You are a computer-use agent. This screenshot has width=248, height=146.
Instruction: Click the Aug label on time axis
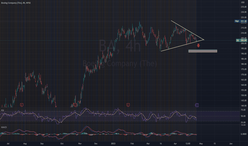[25, 144]
